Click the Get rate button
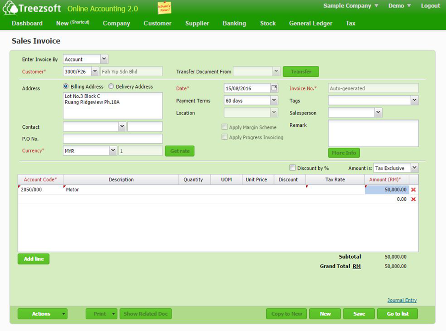This screenshot has width=446, height=331. [180, 151]
